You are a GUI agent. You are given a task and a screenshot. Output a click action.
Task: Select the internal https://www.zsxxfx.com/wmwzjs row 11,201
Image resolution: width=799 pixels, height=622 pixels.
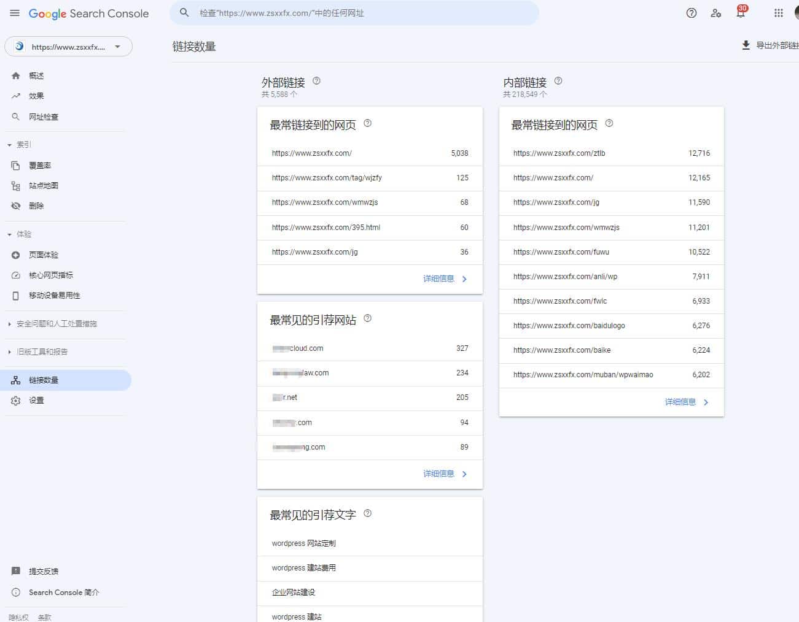coord(612,228)
